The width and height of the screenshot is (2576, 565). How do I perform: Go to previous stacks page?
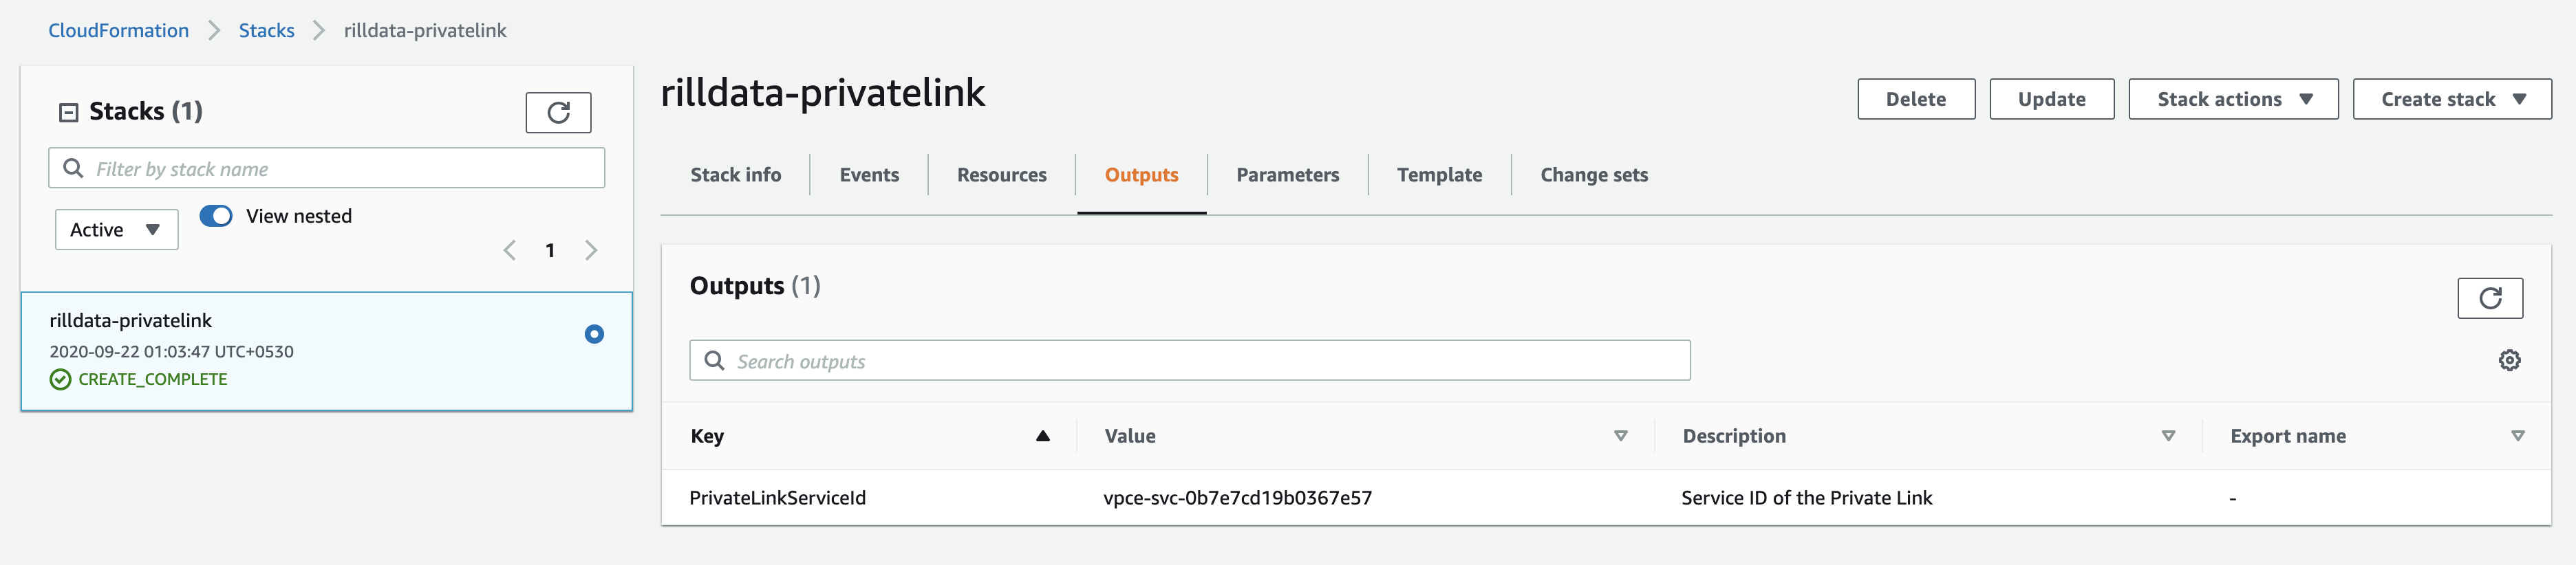click(x=510, y=250)
